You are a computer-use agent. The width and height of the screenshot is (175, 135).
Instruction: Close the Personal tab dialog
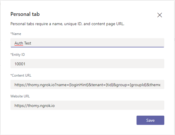coord(160,15)
